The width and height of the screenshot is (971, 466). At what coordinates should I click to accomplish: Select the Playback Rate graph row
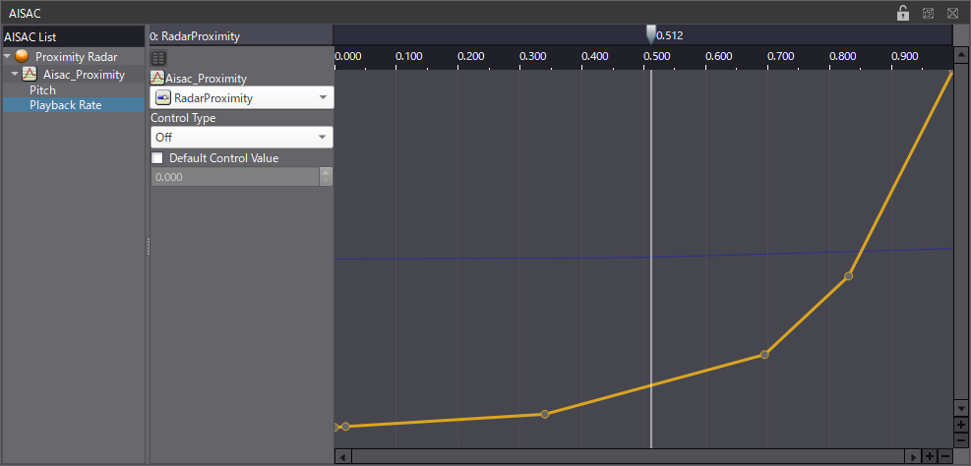click(74, 105)
